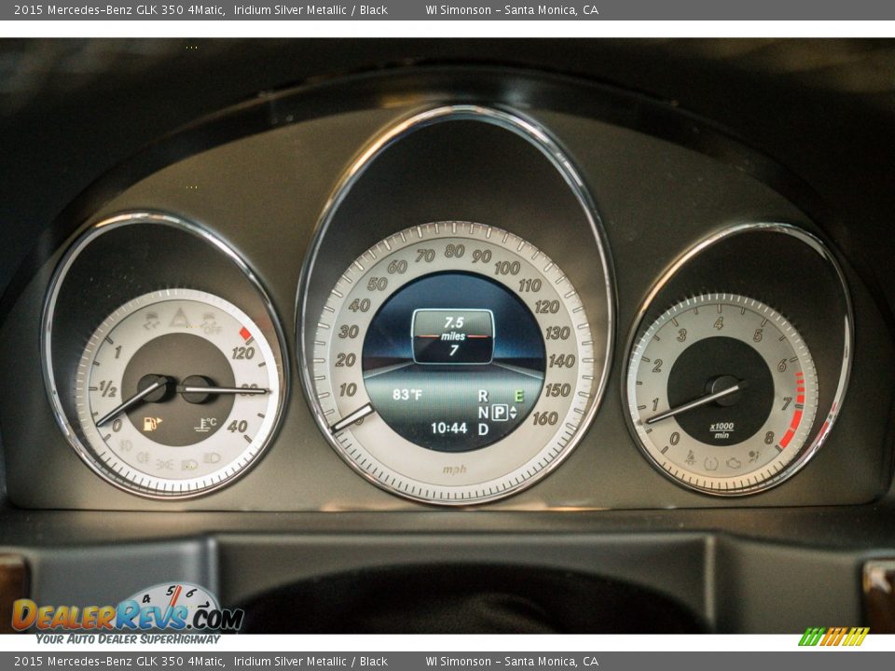The height and width of the screenshot is (671, 895).
Task: Click the ESP OFF skid indicator icon
Action: pos(210,322)
